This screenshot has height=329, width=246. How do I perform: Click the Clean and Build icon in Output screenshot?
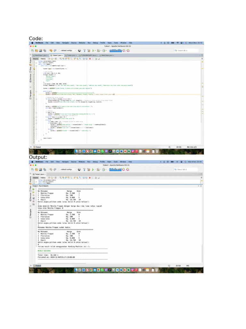(x=88, y=170)
